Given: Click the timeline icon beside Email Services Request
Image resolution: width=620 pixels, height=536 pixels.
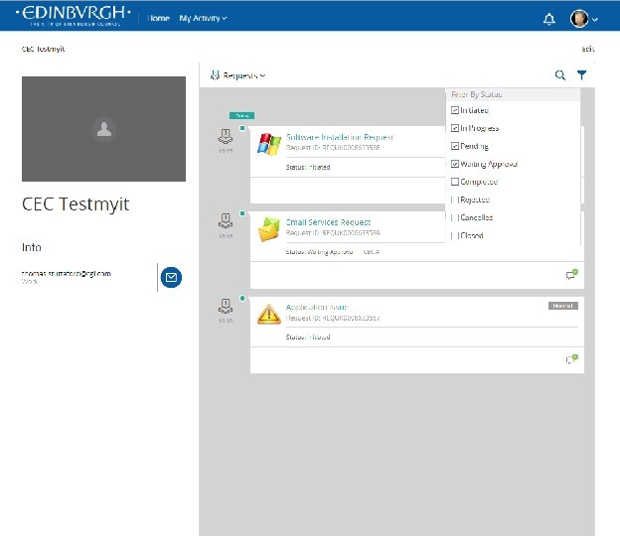Looking at the screenshot, I should point(226,221).
